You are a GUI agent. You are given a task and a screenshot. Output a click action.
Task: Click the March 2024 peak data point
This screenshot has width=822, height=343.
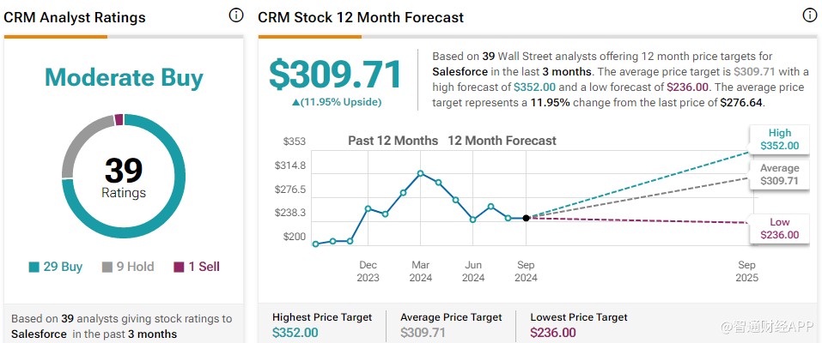click(420, 173)
